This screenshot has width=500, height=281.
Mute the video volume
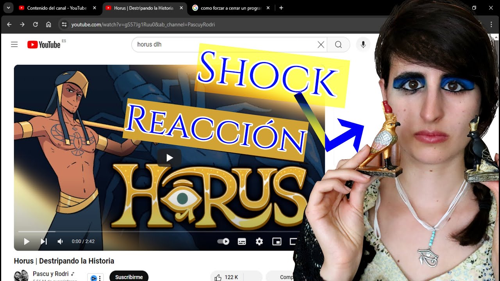pos(60,242)
